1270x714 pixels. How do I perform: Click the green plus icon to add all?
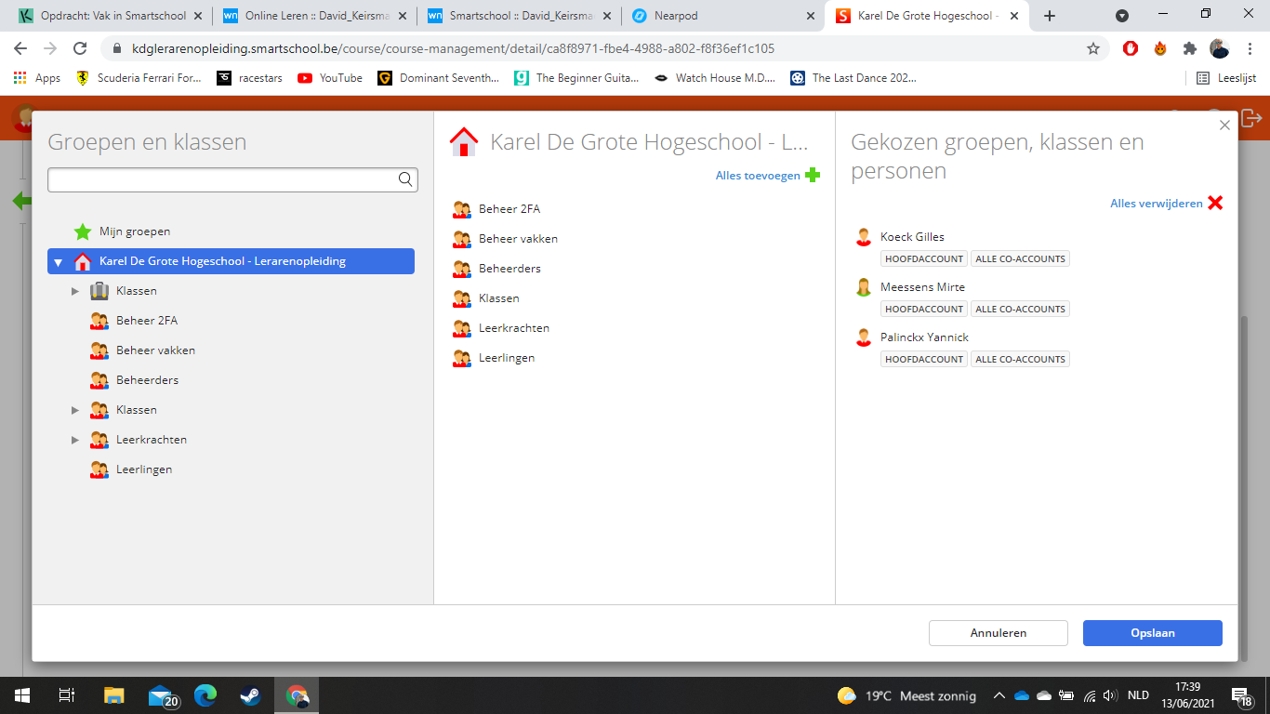click(813, 175)
